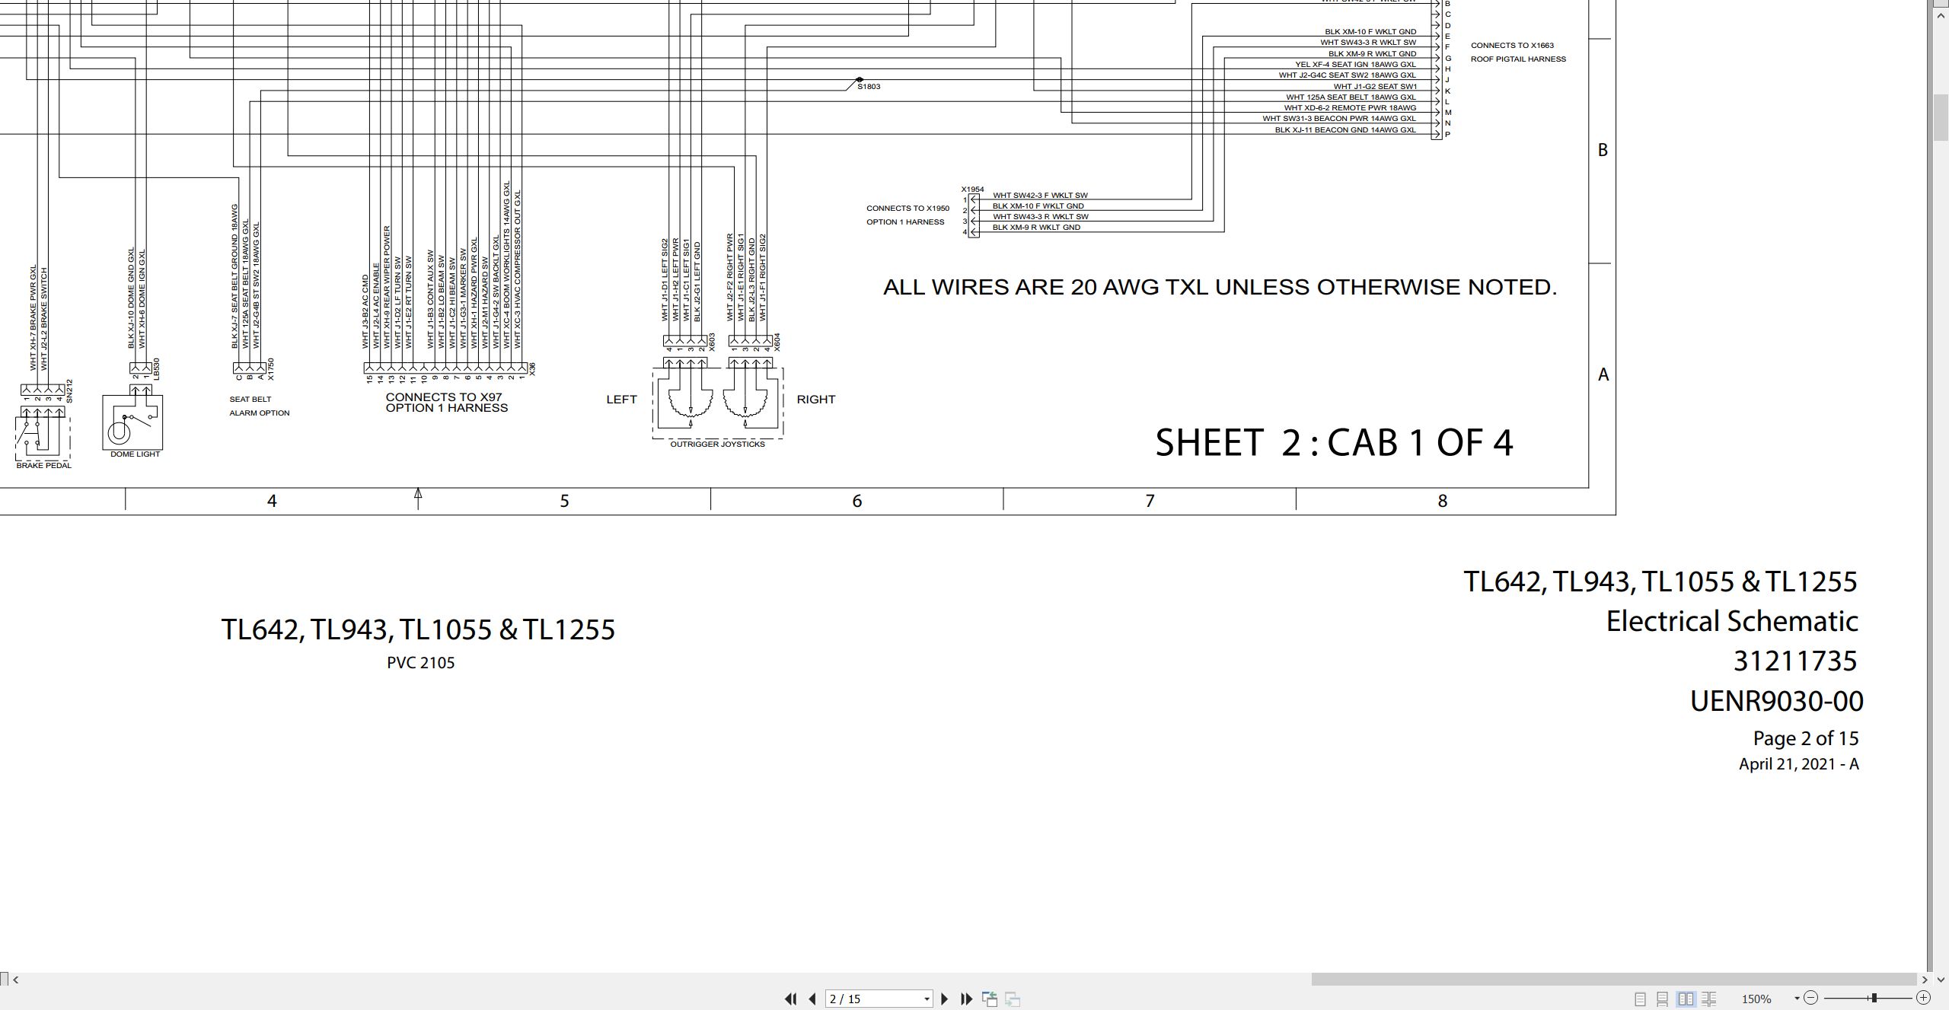Click the LEFT joystick label
Screen dimensions: 1949x1010
(x=621, y=399)
